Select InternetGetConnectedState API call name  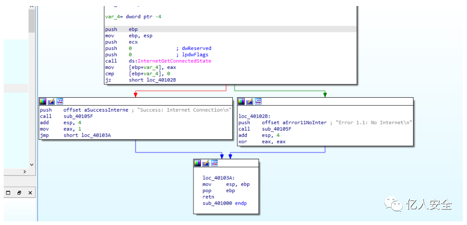[174, 61]
